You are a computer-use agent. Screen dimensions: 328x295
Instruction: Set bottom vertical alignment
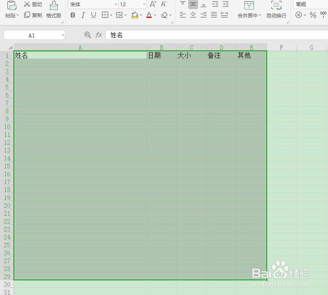pos(203,5)
